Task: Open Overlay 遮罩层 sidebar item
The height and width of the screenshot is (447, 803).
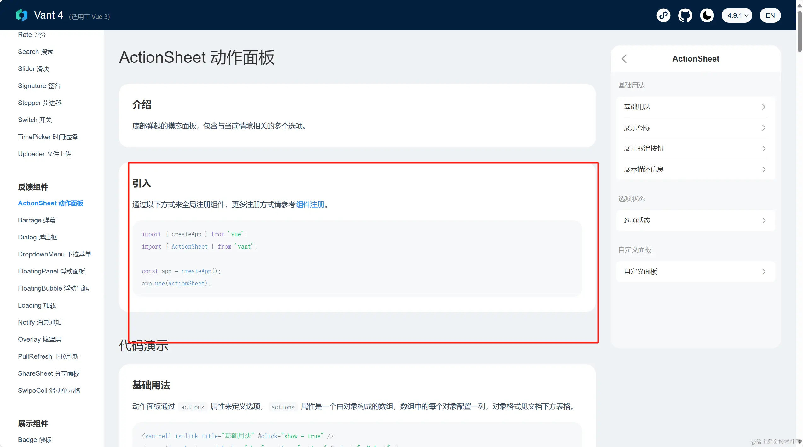Action: [x=39, y=339]
